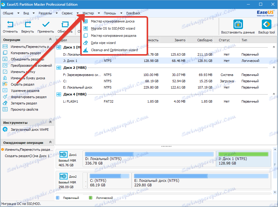278x207 pixels.
Task: Select Мастер клонирования диска menu entry
Action: click(x=113, y=21)
